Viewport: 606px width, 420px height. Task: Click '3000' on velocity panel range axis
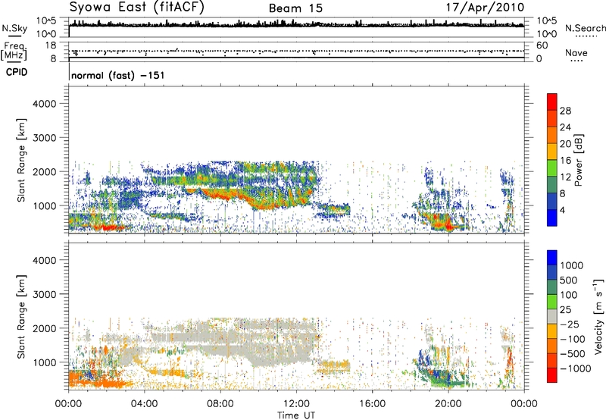(44, 294)
